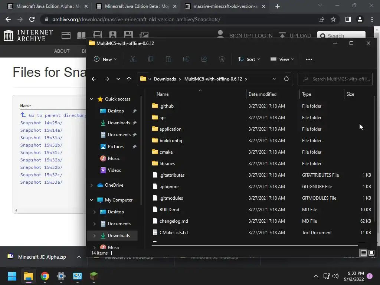Viewport: 380px width, 285px height.
Task: Switch to large thumbnails view icon in status bar
Action: pyautogui.click(x=371, y=253)
